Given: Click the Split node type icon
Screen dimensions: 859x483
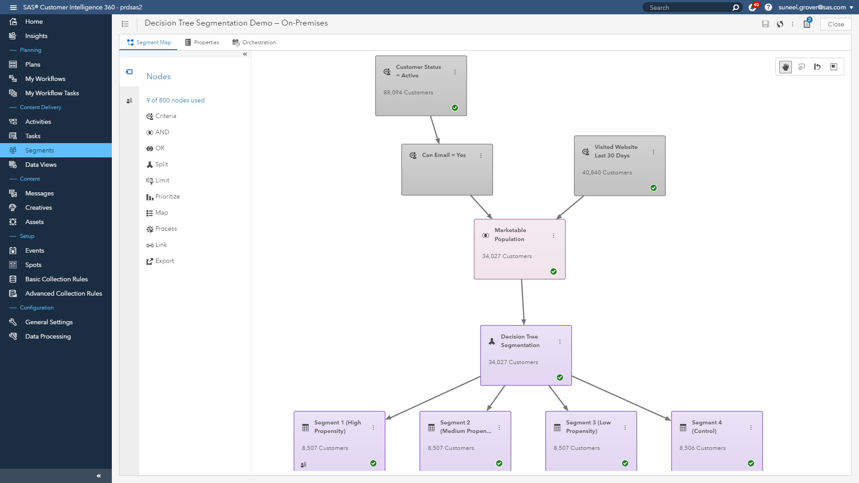Looking at the screenshot, I should click(150, 164).
